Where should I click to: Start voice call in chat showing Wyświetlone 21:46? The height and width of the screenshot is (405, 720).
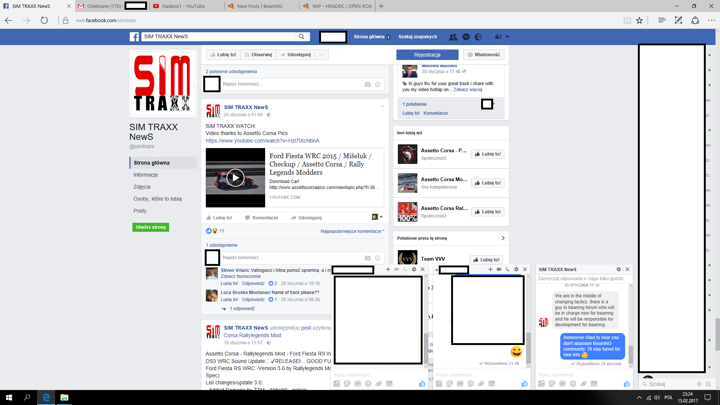(508, 269)
